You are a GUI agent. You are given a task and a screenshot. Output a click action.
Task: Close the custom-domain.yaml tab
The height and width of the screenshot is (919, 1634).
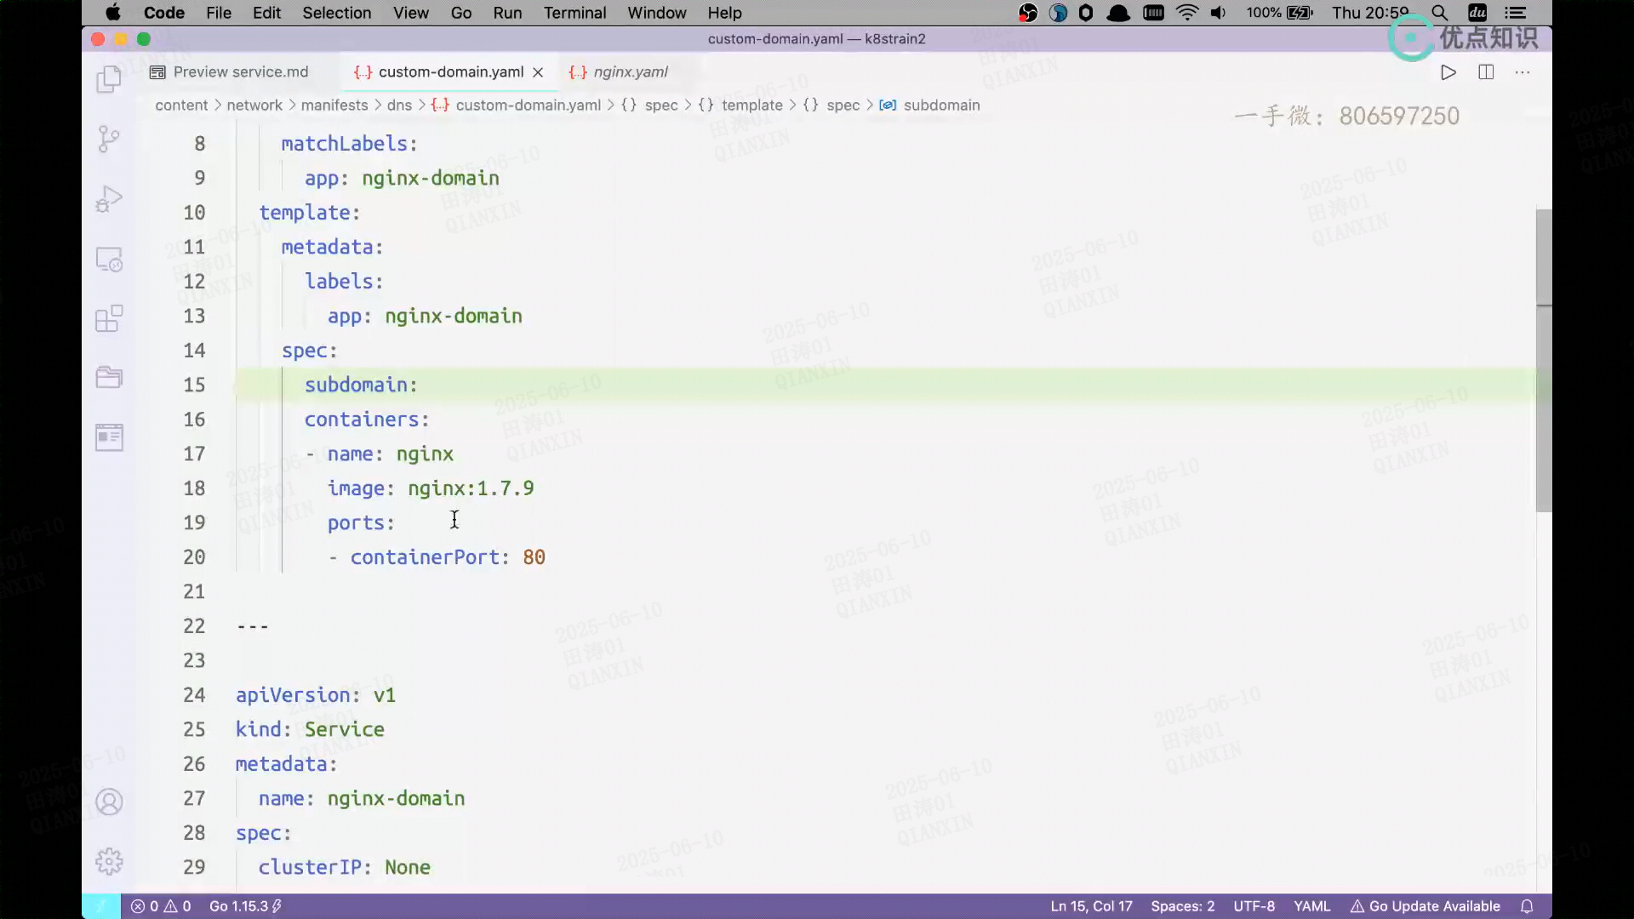pyautogui.click(x=538, y=72)
